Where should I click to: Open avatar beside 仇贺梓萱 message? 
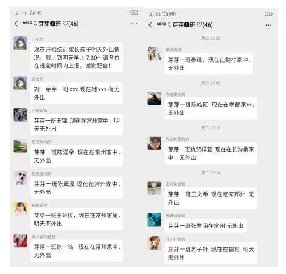(155, 143)
